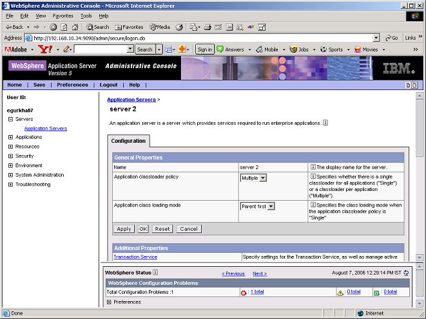Click the History icon in toolbar

179,27
